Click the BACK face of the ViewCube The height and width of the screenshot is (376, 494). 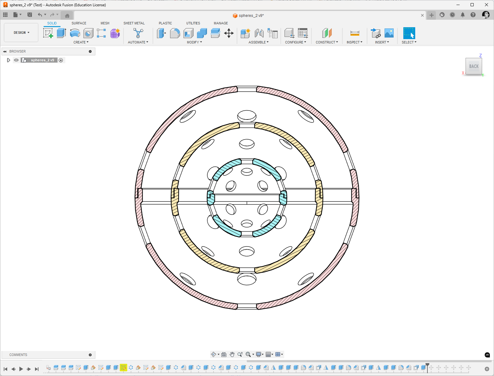tap(474, 66)
